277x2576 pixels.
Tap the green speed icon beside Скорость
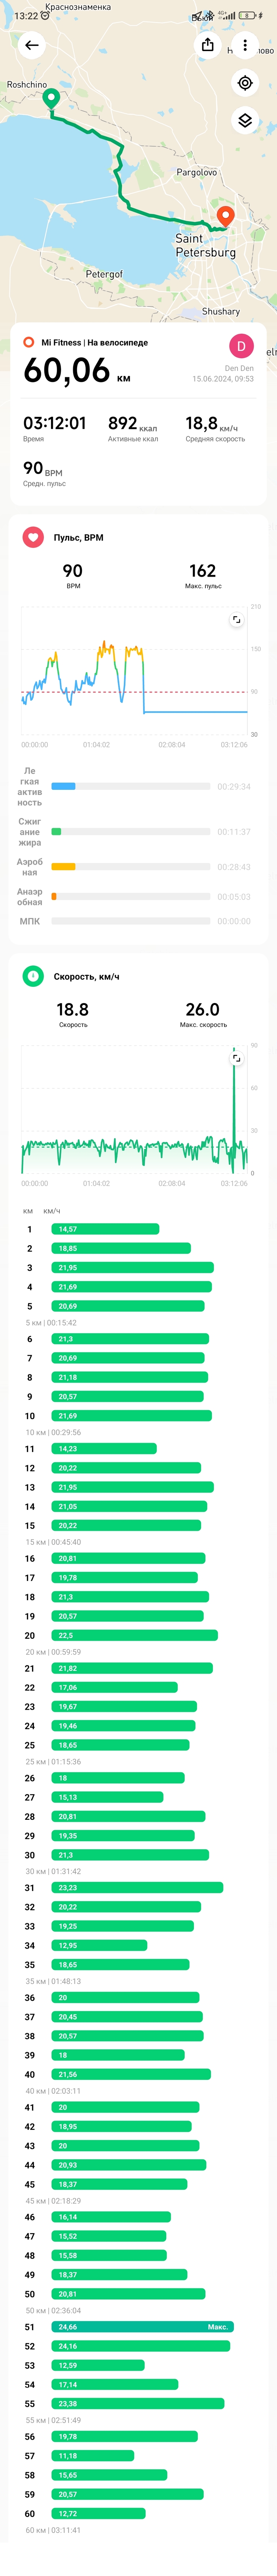click(x=33, y=976)
